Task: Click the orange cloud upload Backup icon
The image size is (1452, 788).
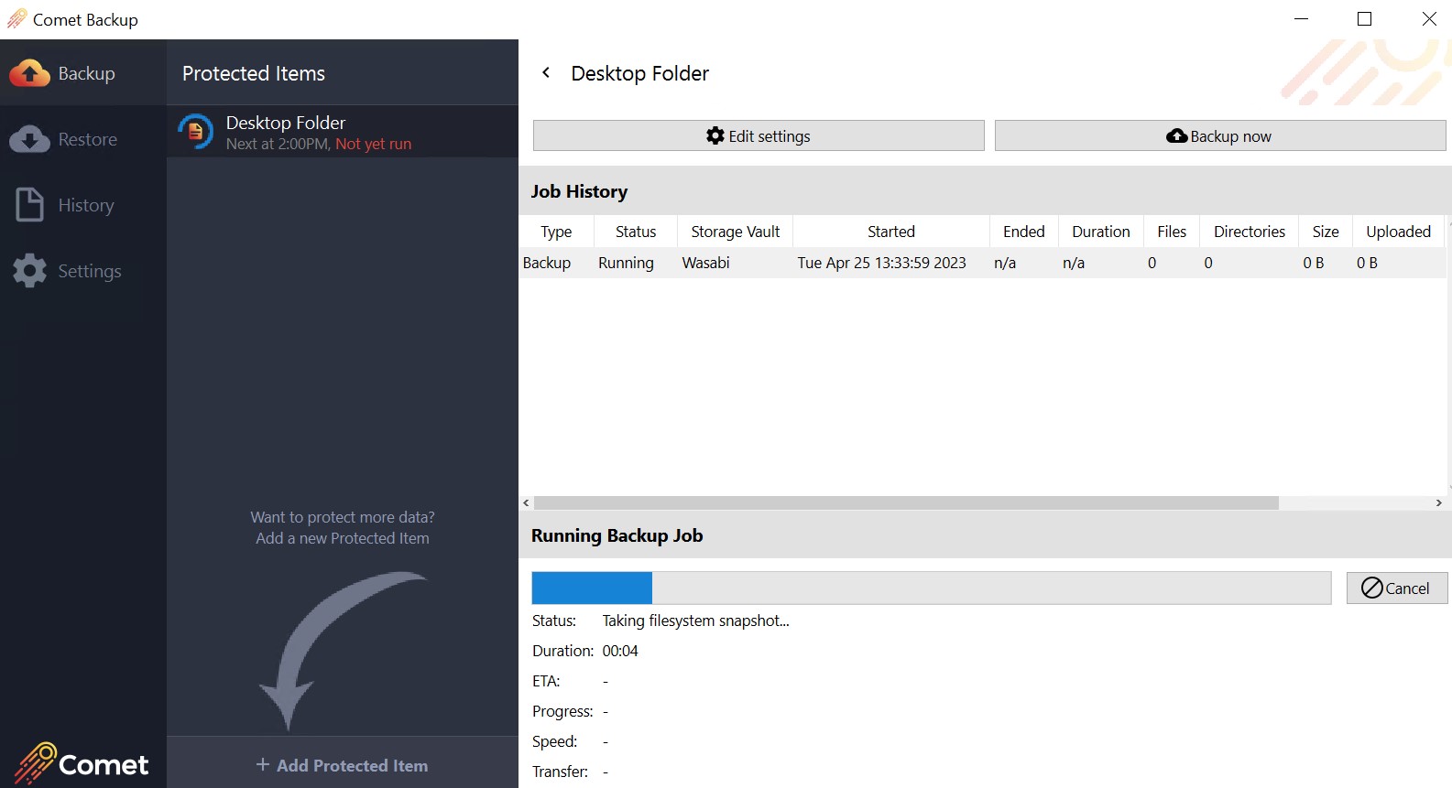Action: tap(30, 73)
